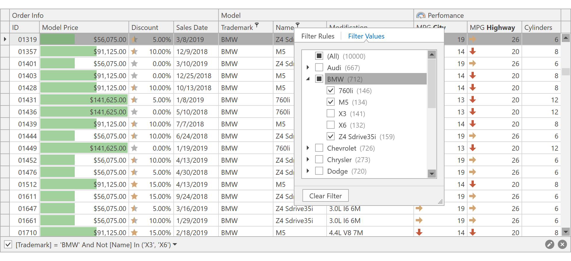Click the filter list scroll down arrow
This screenshot has width=571, height=261.
tap(432, 174)
